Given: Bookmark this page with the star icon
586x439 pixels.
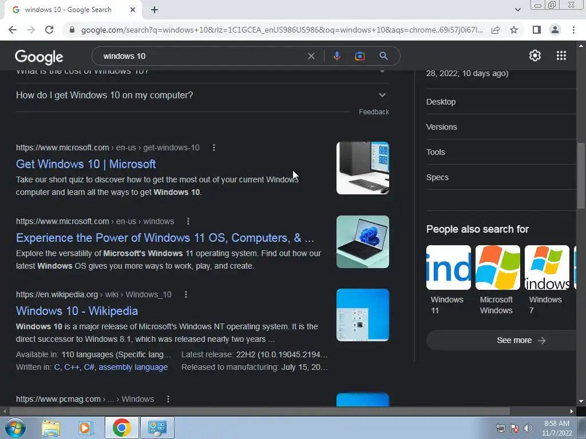Looking at the screenshot, I should [514, 30].
